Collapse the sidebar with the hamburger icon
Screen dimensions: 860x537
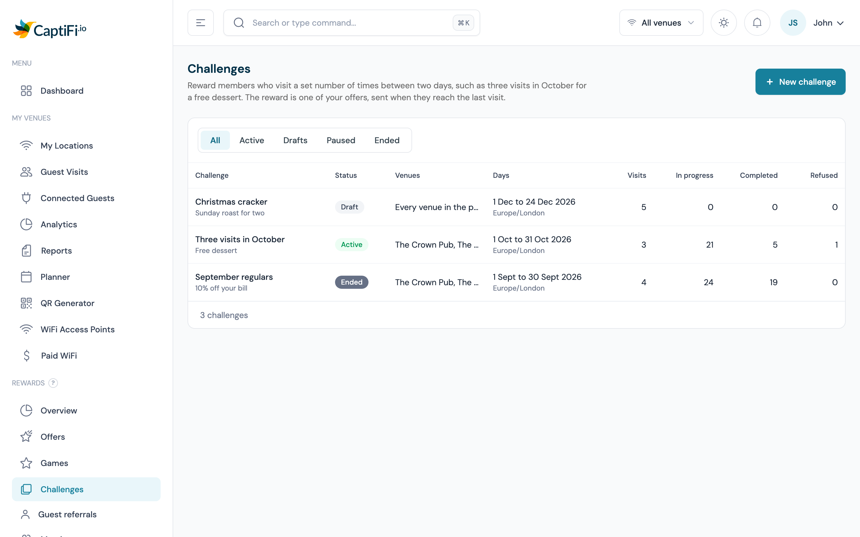[200, 23]
